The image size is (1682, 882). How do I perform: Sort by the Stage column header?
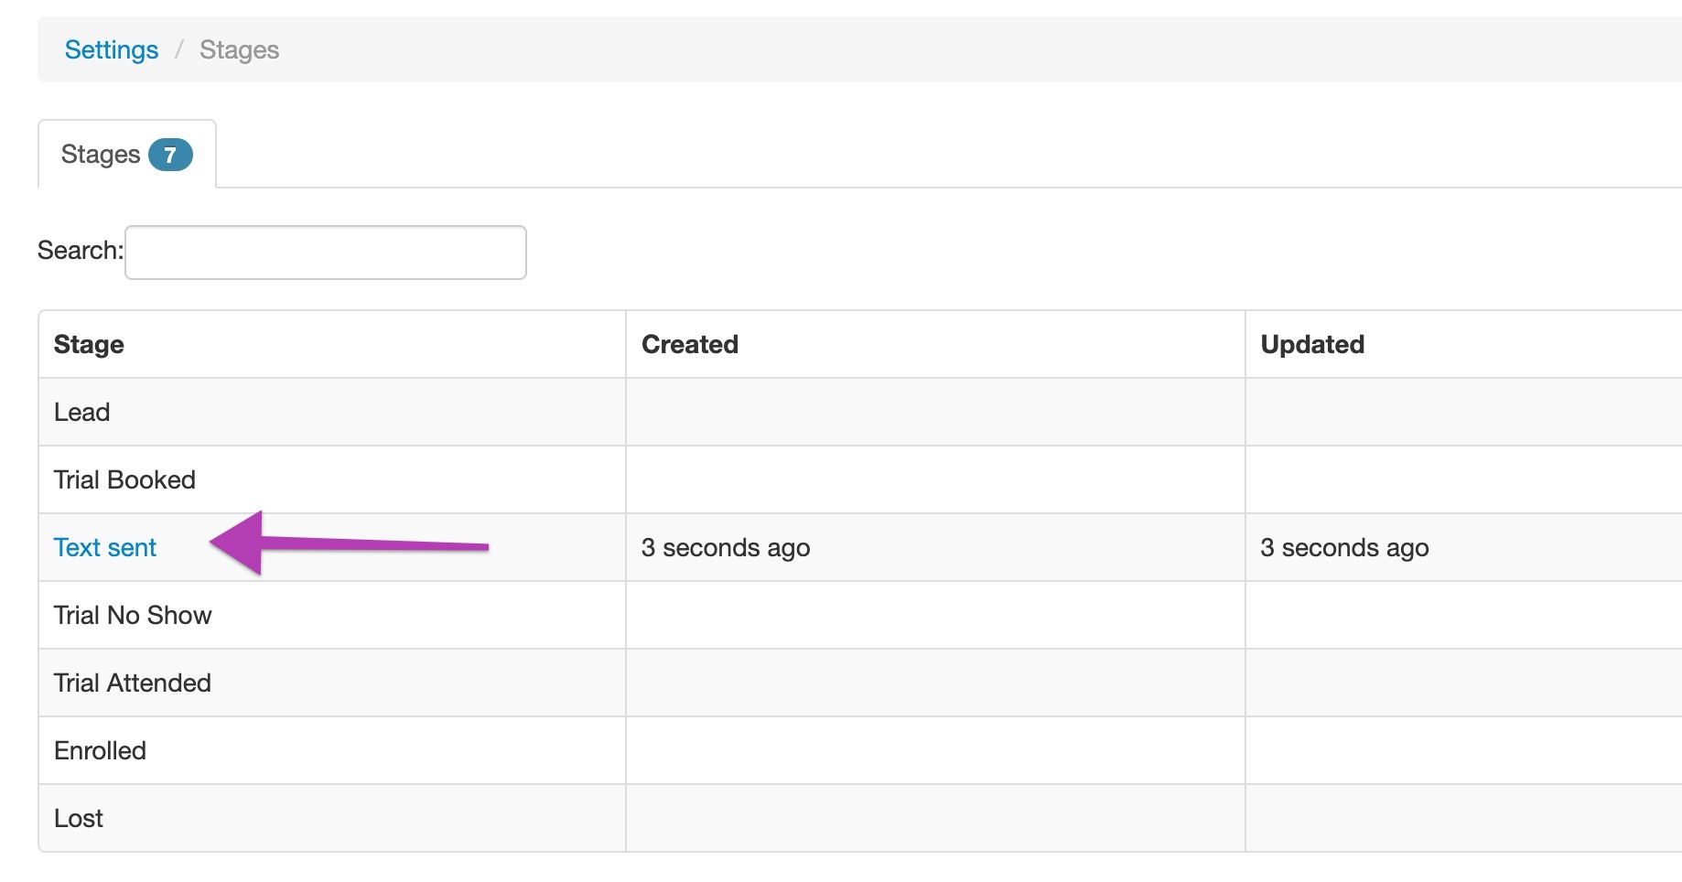click(x=89, y=344)
